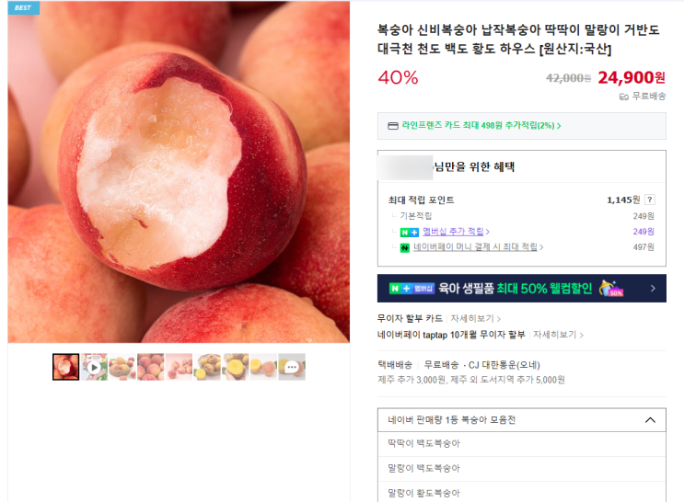Click the BEST badge on the product image
Viewport: 684px width, 502px height.
click(x=24, y=7)
